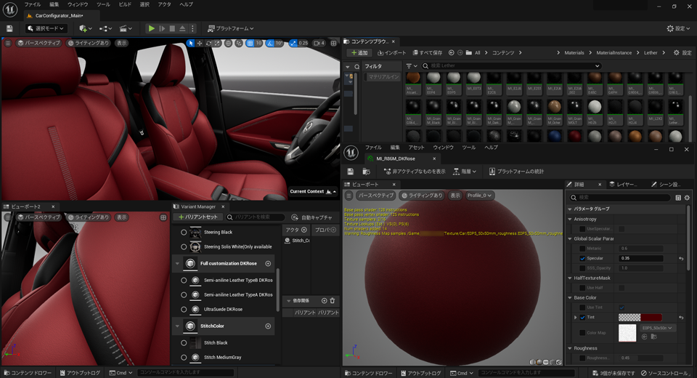Reset Specular value with the revert arrow

click(681, 258)
